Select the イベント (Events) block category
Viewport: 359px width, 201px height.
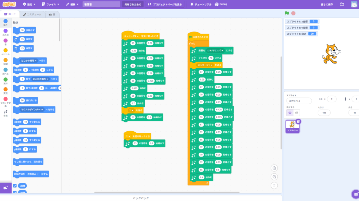[x=6, y=52]
